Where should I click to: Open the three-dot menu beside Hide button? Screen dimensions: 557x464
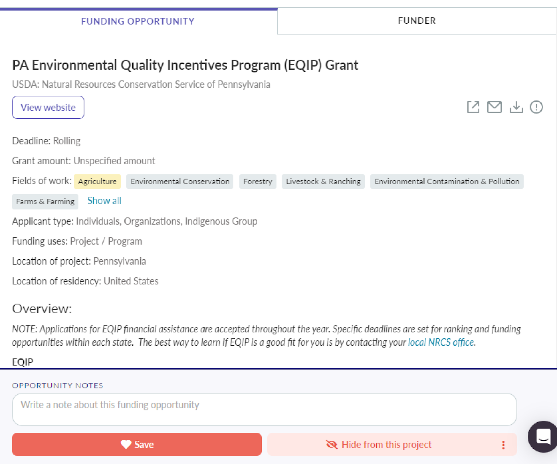[503, 445]
